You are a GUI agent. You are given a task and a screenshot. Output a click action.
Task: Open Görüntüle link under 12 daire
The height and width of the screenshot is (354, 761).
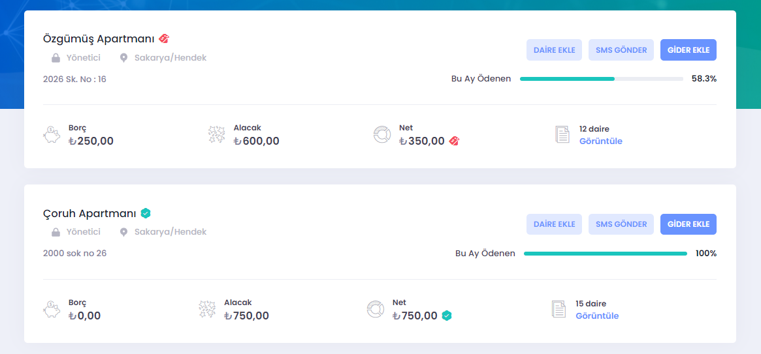[601, 141]
